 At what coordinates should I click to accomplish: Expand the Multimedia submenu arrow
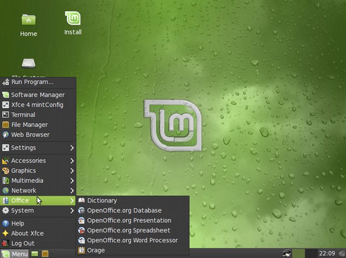(72, 180)
